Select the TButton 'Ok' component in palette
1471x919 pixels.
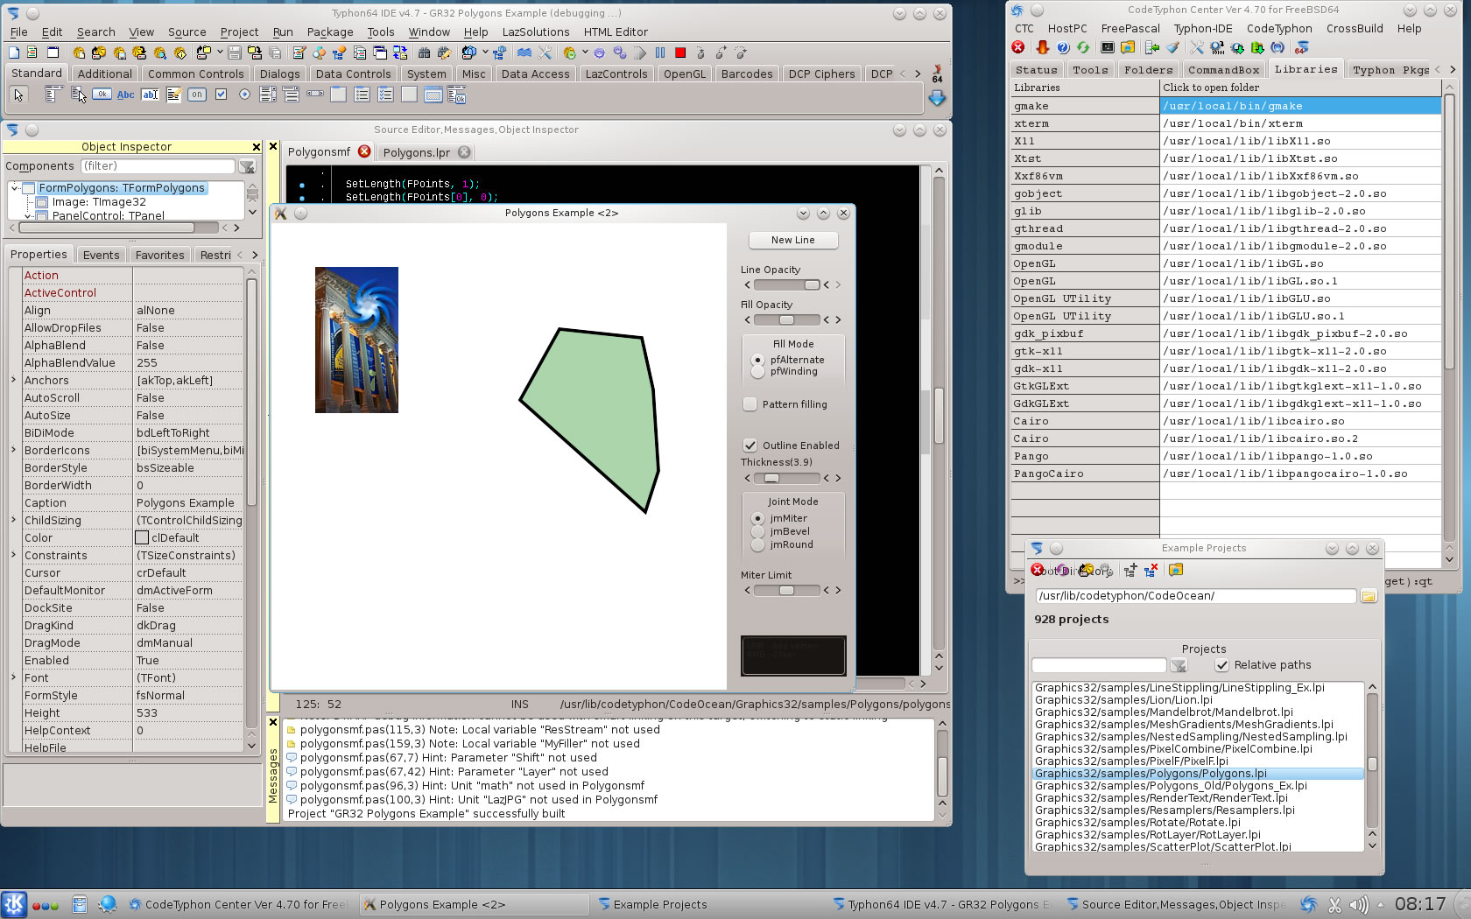[102, 95]
